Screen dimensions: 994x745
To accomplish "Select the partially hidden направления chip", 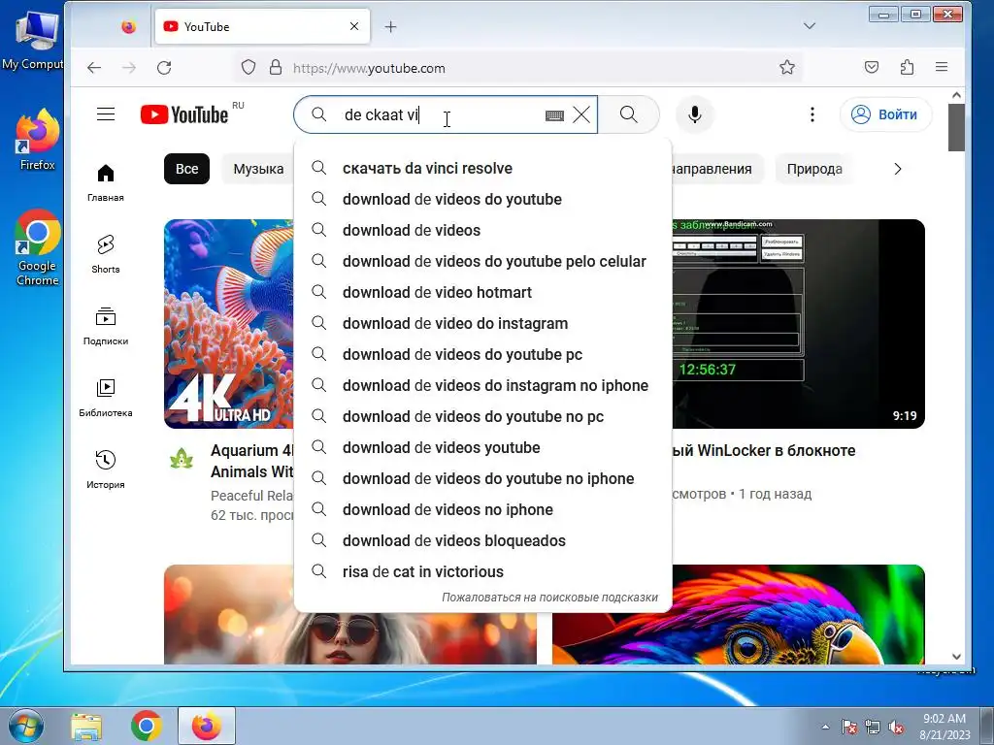I will (x=717, y=169).
